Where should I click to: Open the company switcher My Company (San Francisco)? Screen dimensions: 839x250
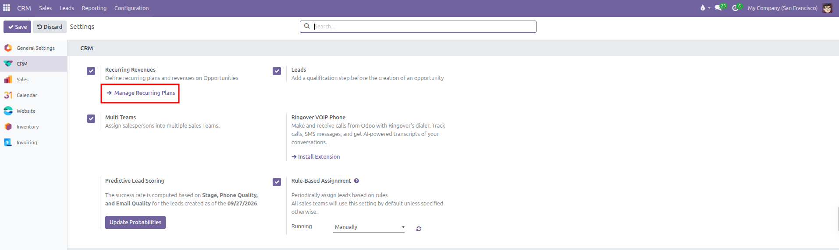click(782, 8)
